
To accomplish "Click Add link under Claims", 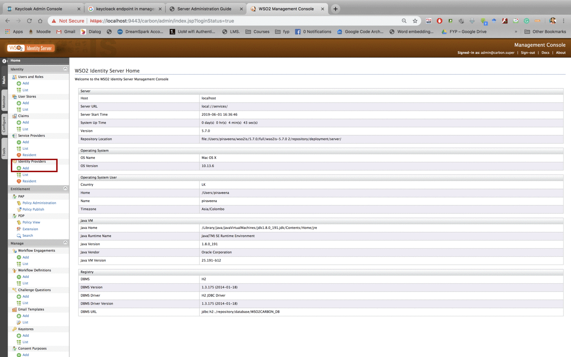I will 25,122.
